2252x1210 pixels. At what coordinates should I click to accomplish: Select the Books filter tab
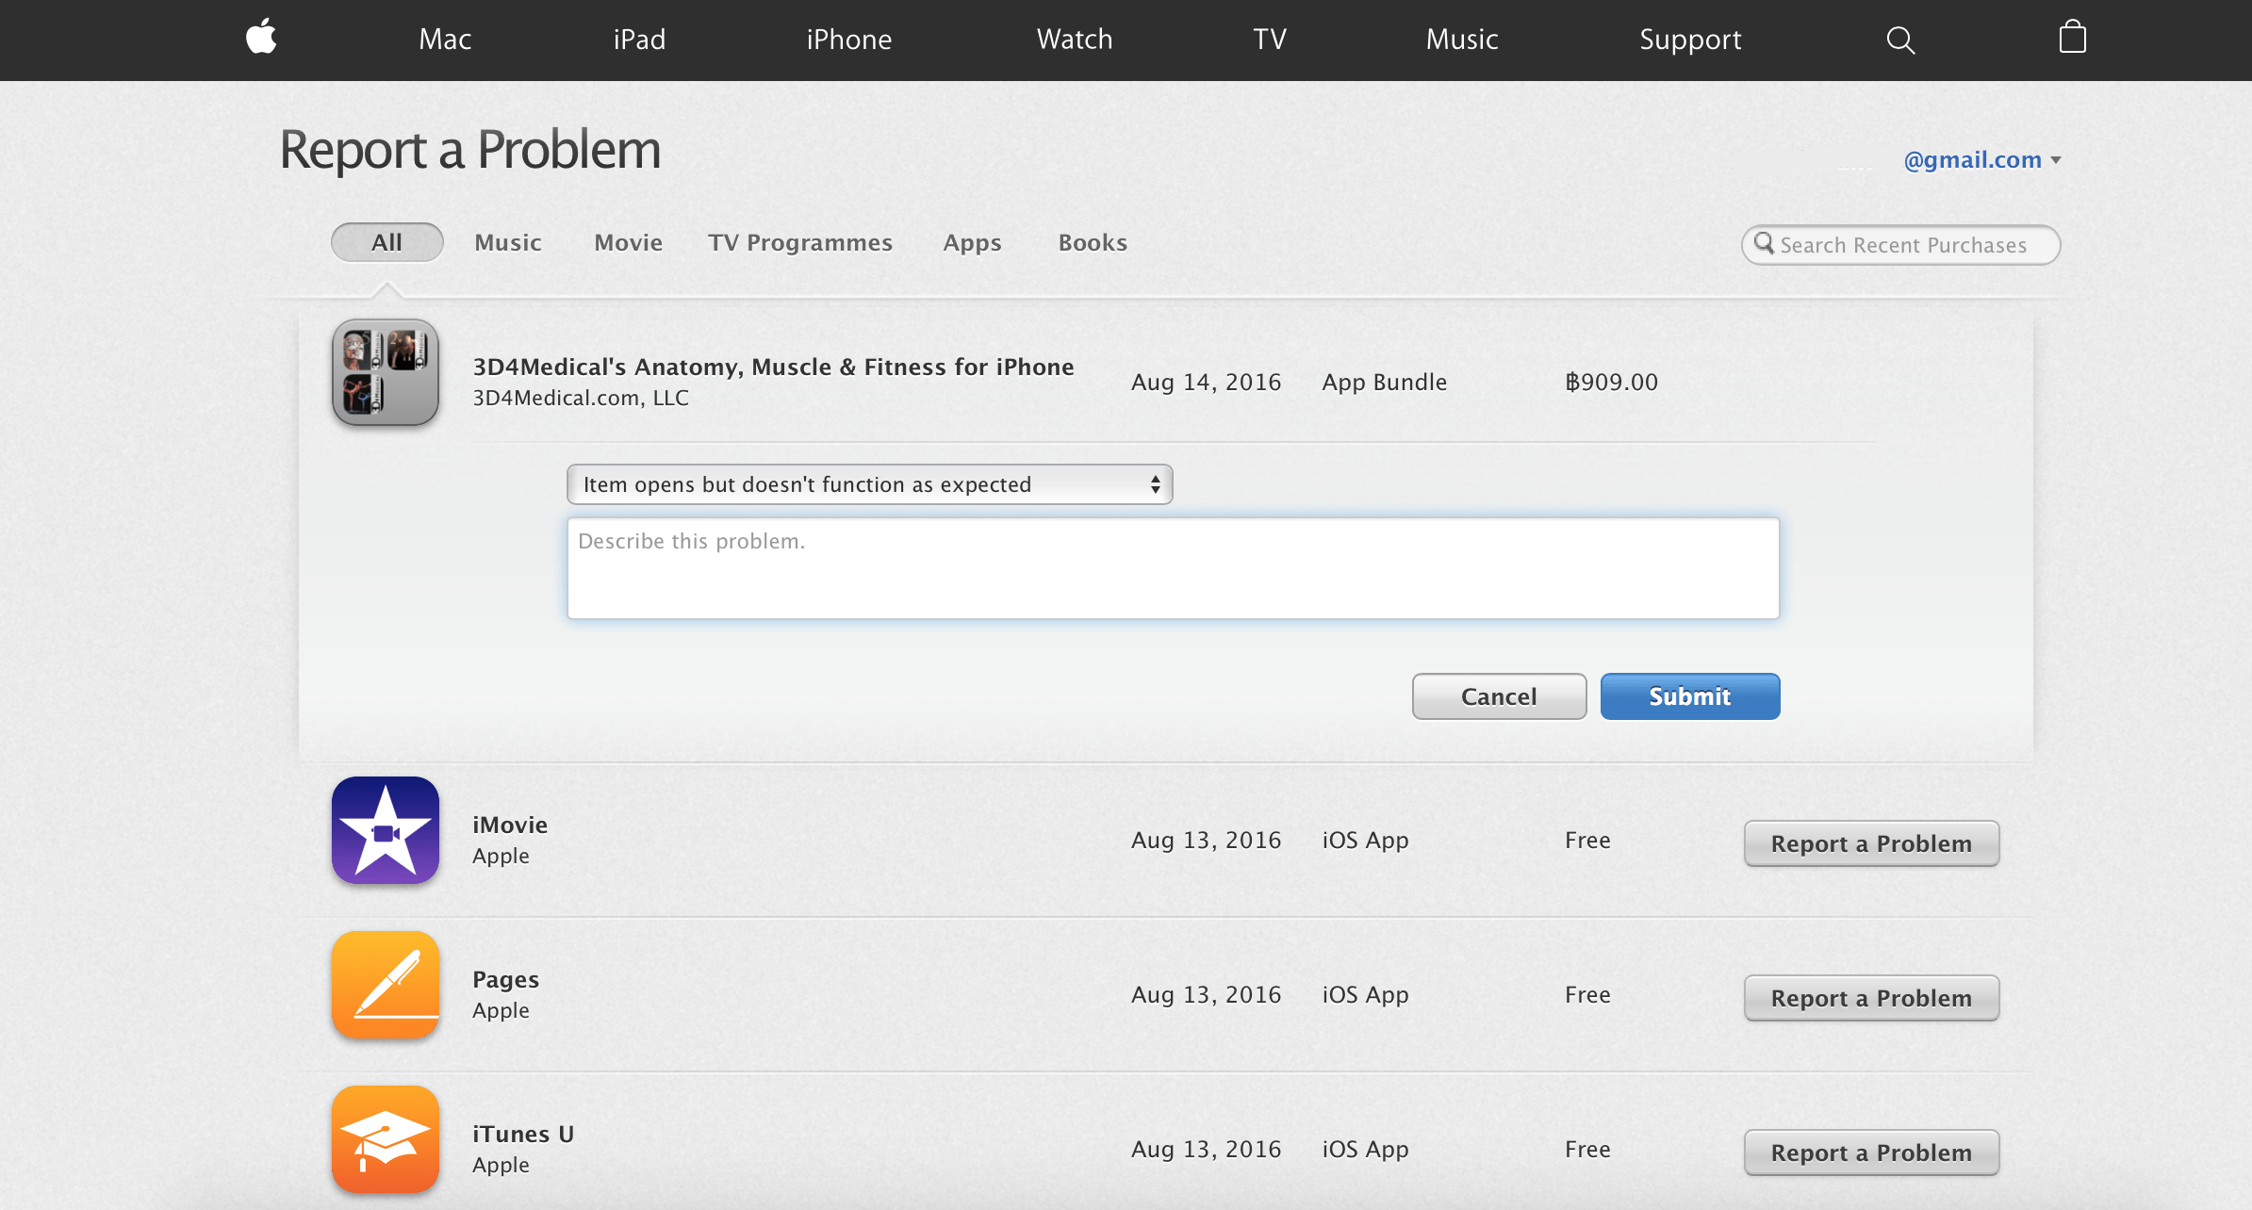coord(1093,243)
